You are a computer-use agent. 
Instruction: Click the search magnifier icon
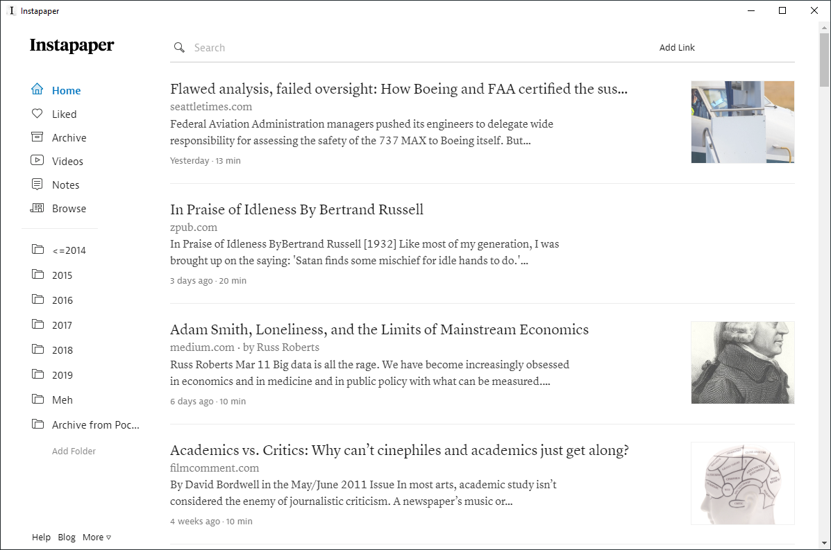(x=179, y=48)
